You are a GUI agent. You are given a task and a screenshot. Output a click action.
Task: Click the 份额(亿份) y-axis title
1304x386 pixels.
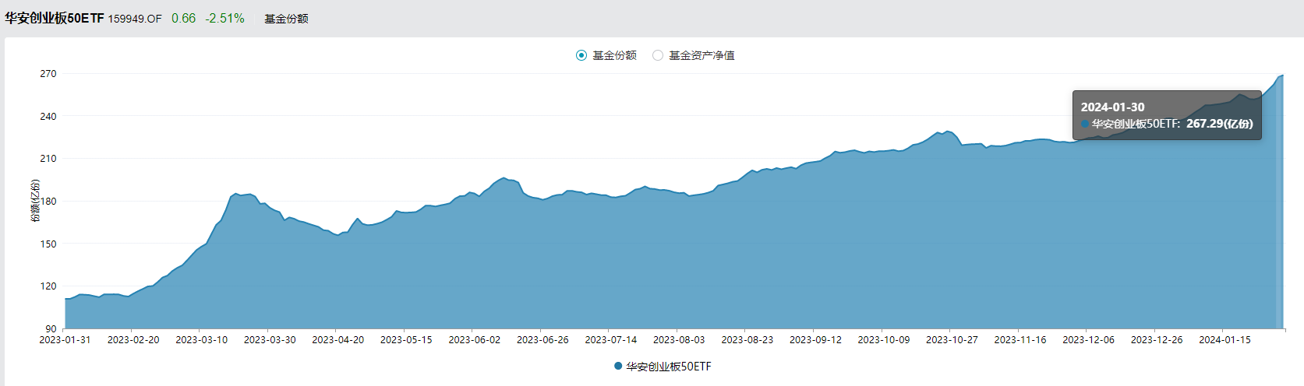coord(35,201)
